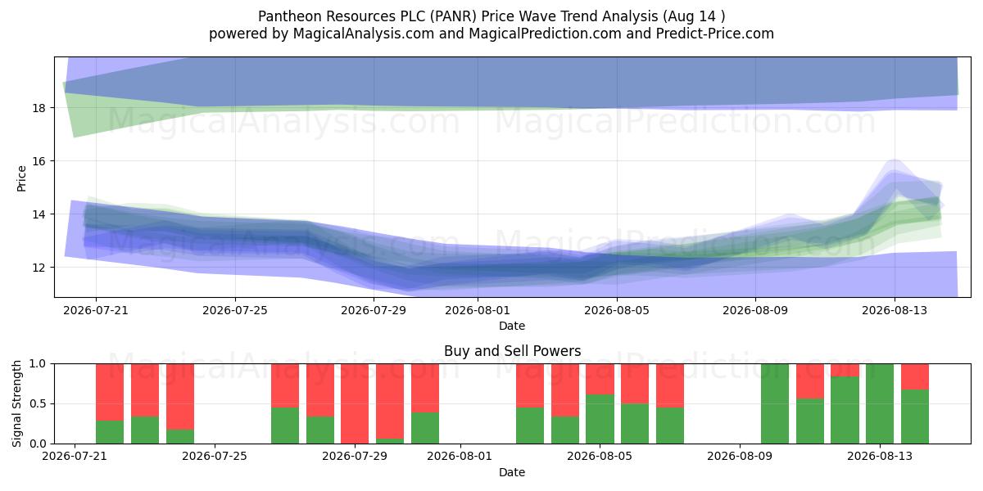This screenshot has width=983, height=491.
Task: Click '2026-08-13' under the Buy and Sell chart
Action: tap(880, 457)
